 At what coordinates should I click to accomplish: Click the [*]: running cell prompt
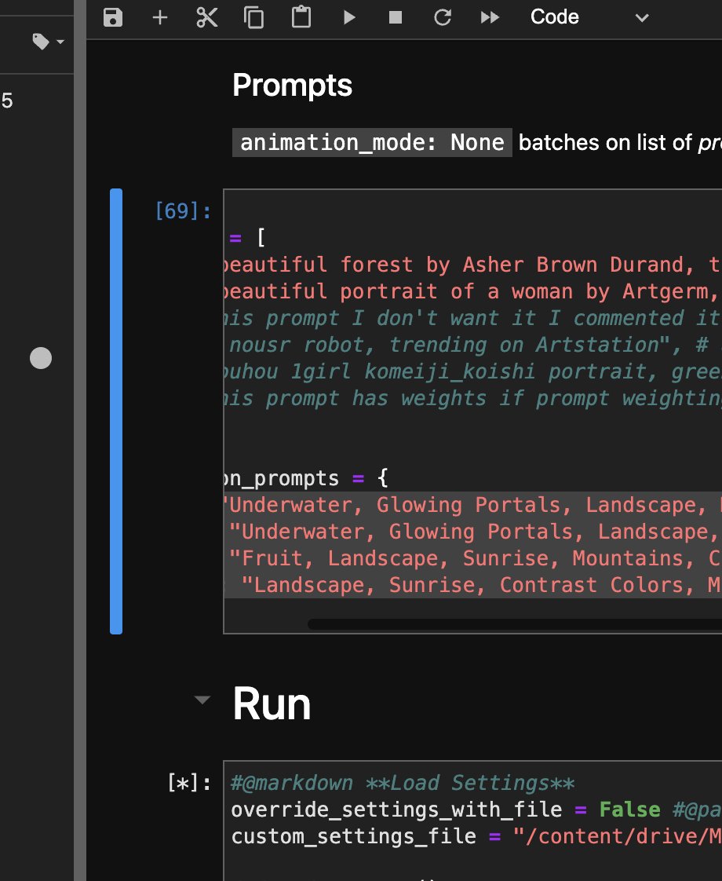tap(189, 783)
